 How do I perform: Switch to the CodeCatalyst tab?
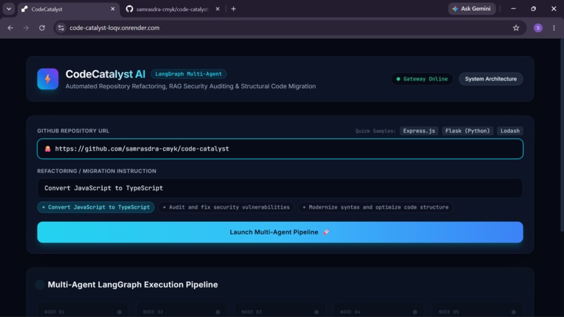pos(69,9)
